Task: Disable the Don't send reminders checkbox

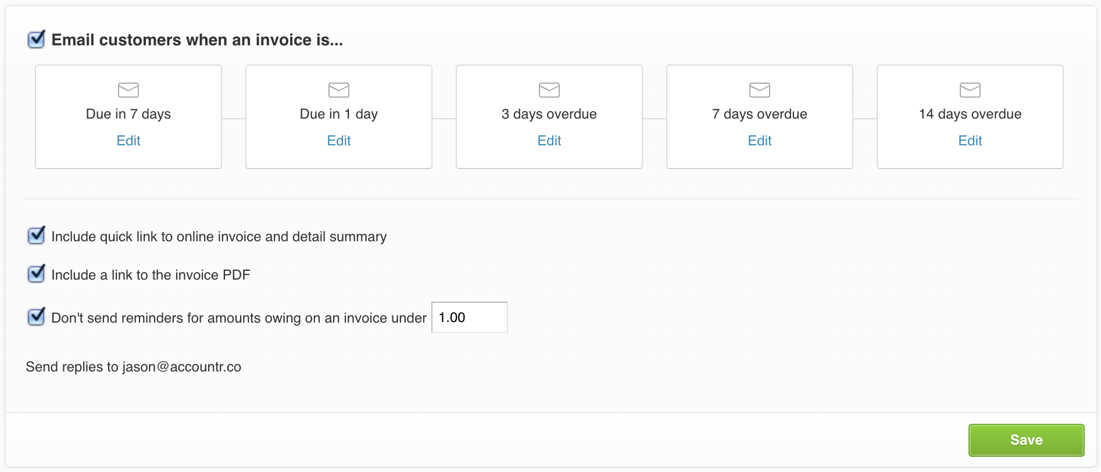Action: [x=37, y=317]
